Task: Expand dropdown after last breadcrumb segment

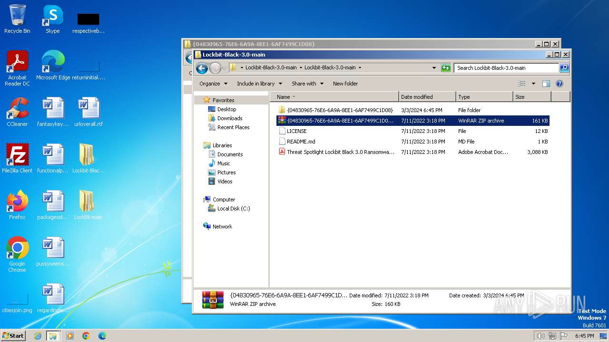Action: pyautogui.click(x=360, y=68)
